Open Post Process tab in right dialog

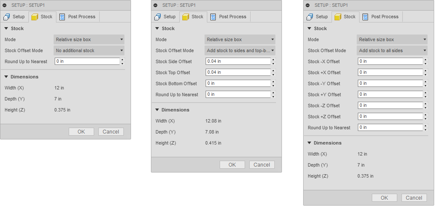[x=381, y=17]
